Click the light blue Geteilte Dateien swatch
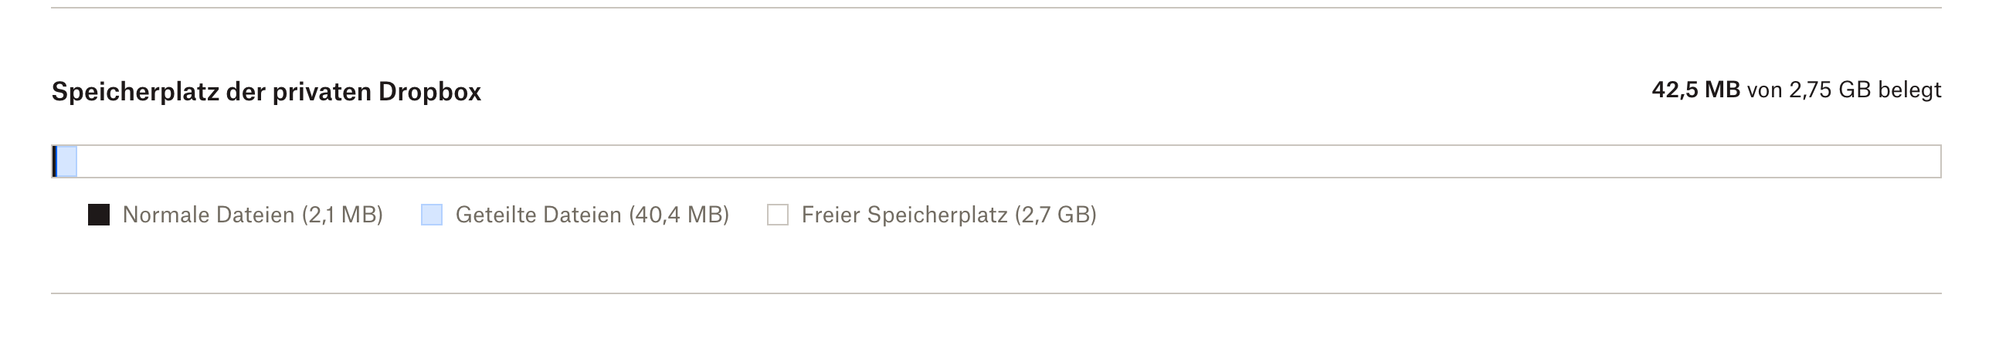Image resolution: width=2016 pixels, height=349 pixels. (431, 215)
